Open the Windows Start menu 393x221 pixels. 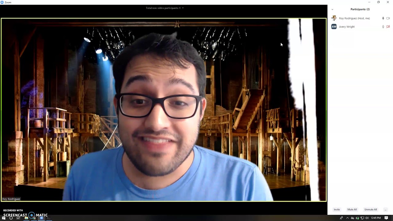coord(4,218)
